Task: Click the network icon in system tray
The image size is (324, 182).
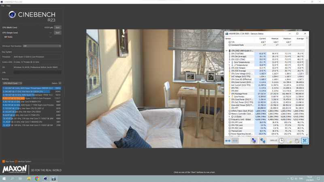Action: tap(292, 179)
